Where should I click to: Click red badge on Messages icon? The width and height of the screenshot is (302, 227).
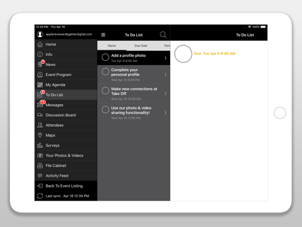tap(43, 102)
